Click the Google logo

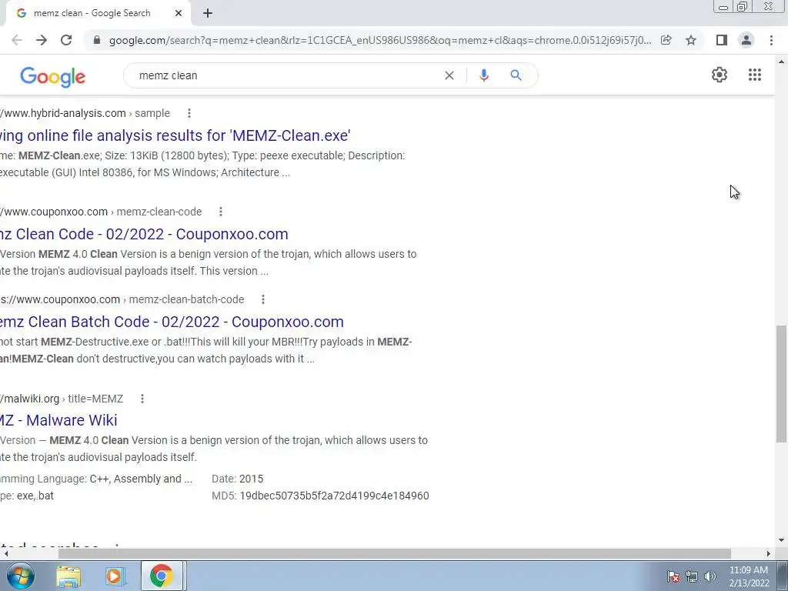click(53, 76)
